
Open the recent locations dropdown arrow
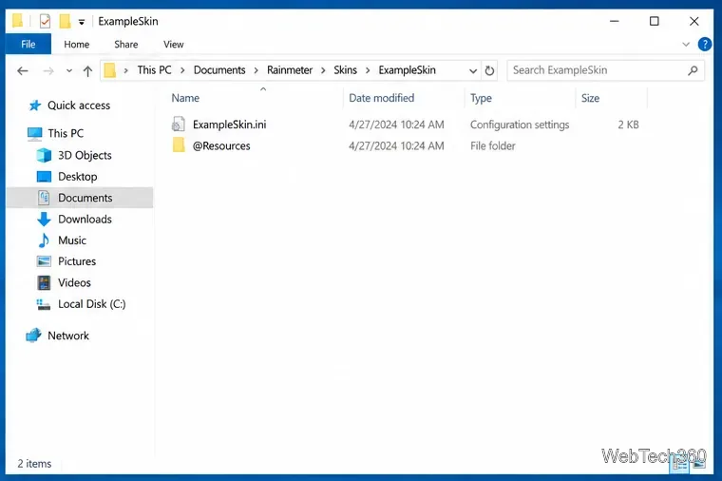[x=69, y=70]
